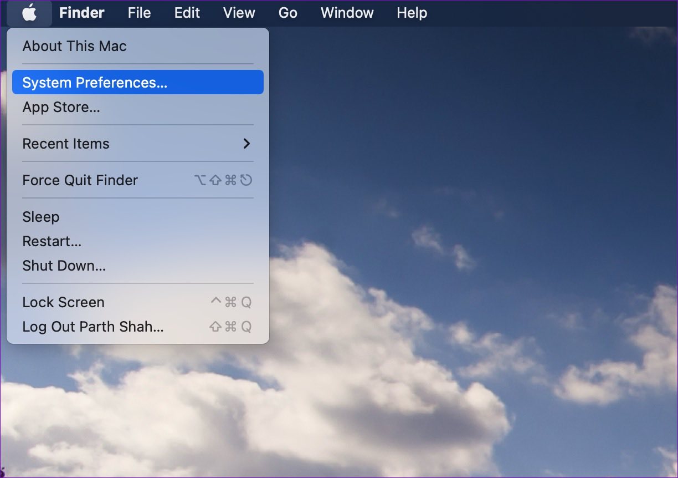Open the Edit menu
Screen dimensions: 678x478
[x=187, y=13]
